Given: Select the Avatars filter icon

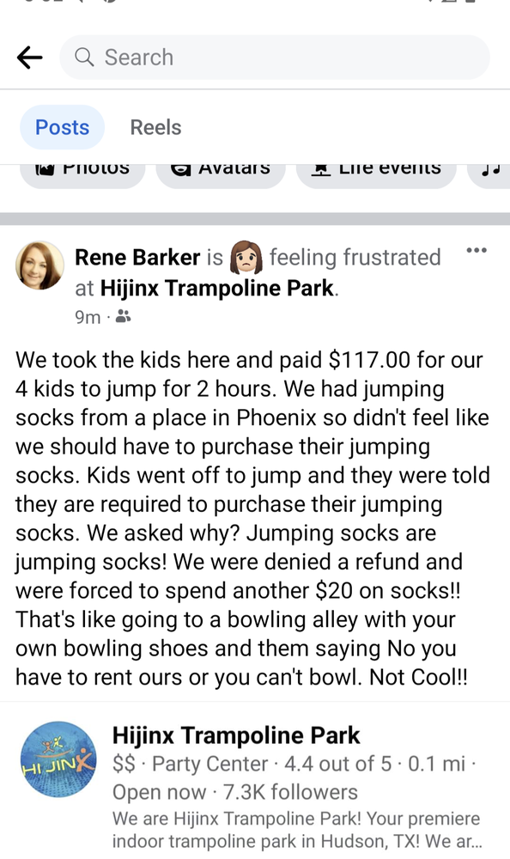Looking at the screenshot, I should 181,167.
